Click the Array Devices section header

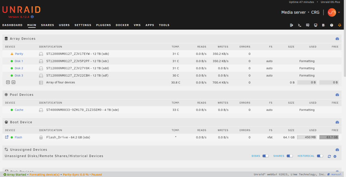click(172, 39)
